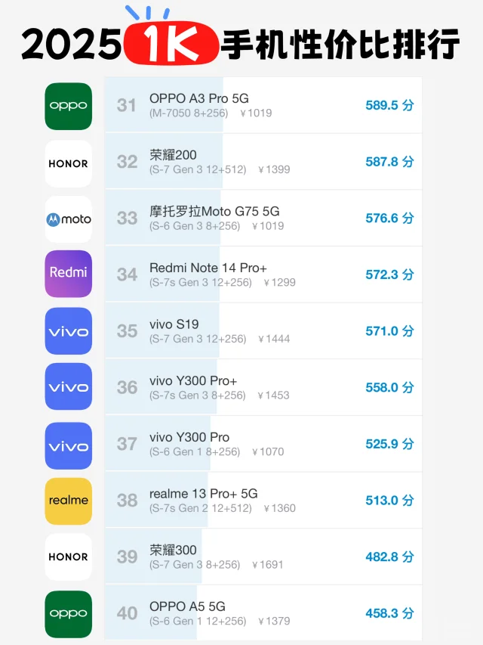
Task: Click the yellow realme brand icon
Action: coord(68,501)
